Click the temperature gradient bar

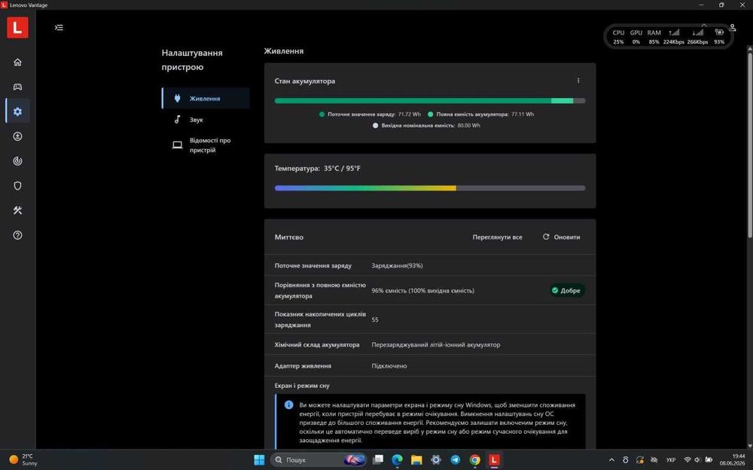coord(430,188)
